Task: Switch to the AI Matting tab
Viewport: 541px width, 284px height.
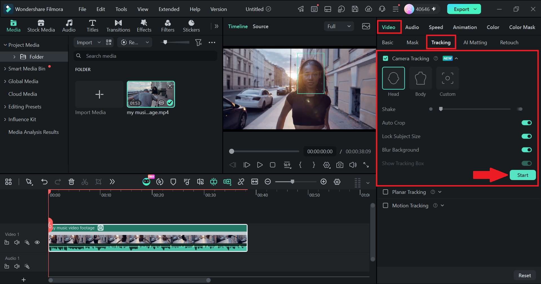Action: pos(475,42)
